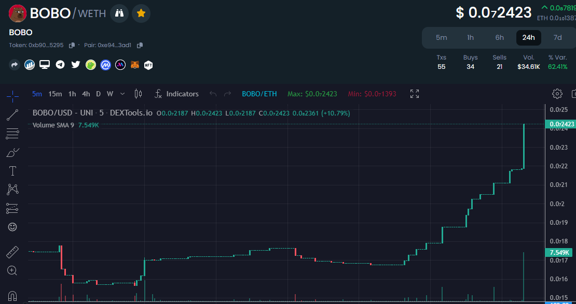
Task: Select the 7d stats period tab
Action: coord(558,37)
